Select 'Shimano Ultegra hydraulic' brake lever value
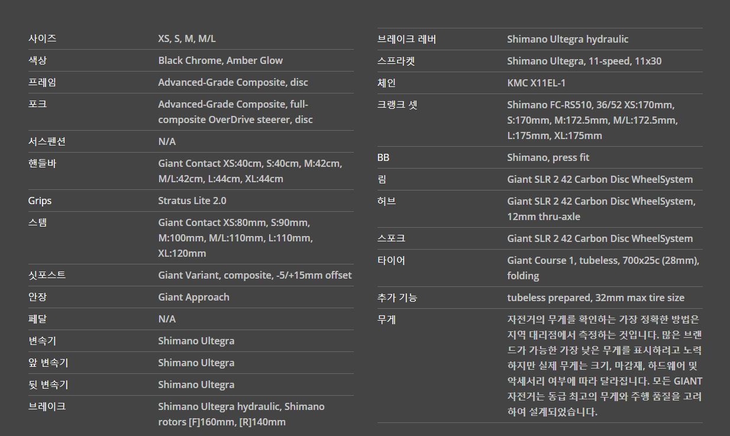 click(x=568, y=39)
